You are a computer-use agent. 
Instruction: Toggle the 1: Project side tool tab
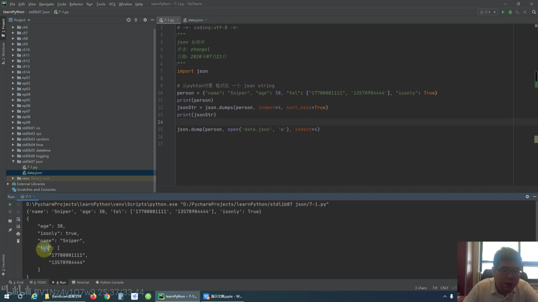[x=3, y=27]
